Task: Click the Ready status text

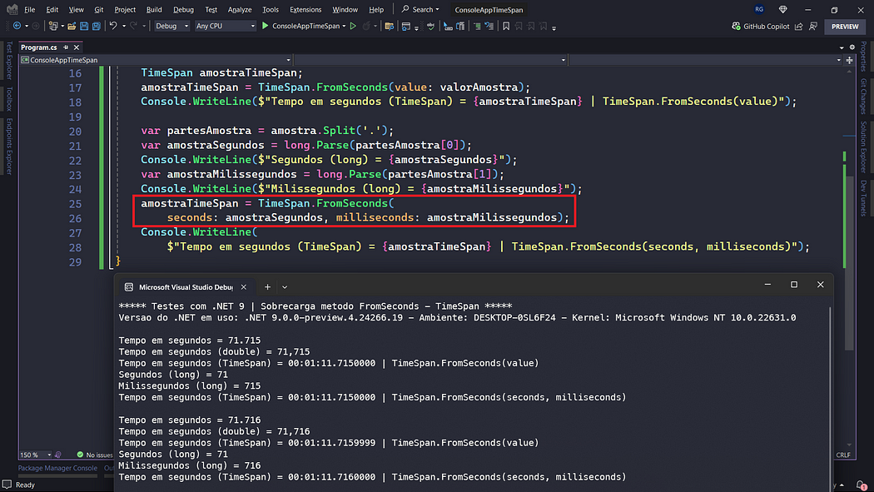Action: (25, 485)
